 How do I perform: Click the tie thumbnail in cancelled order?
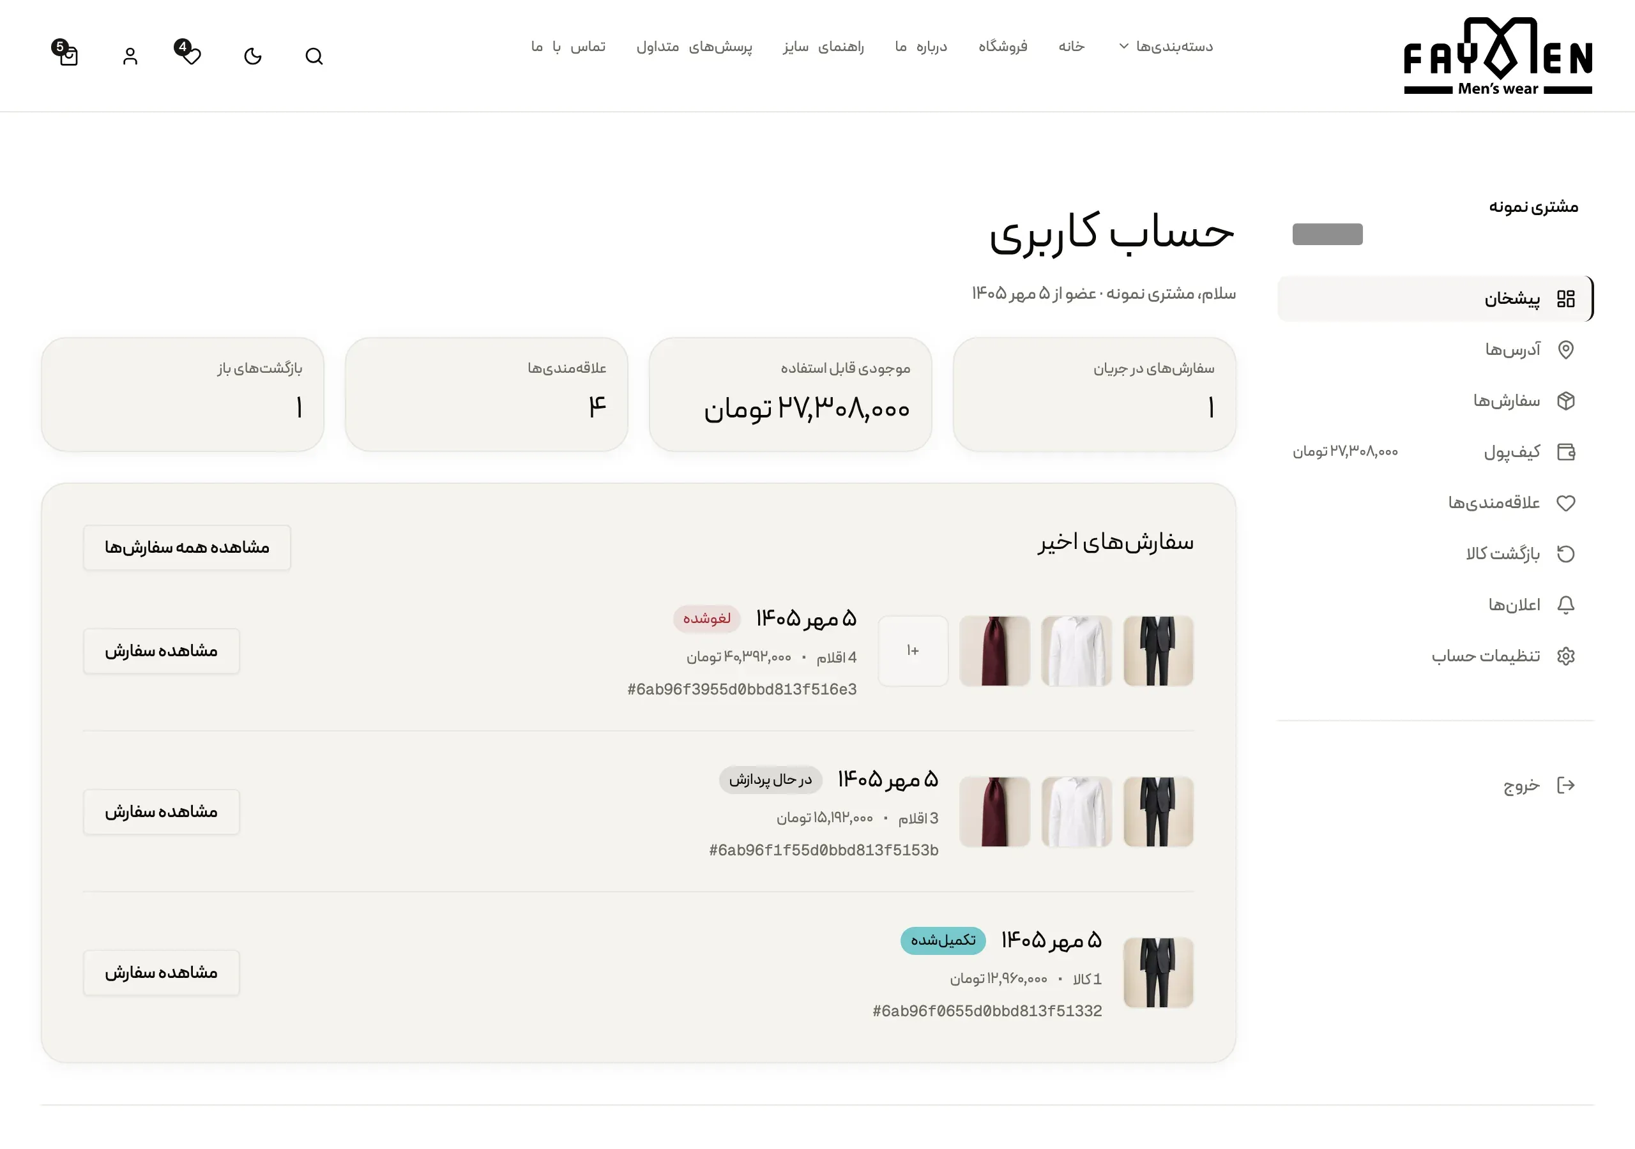pos(995,651)
